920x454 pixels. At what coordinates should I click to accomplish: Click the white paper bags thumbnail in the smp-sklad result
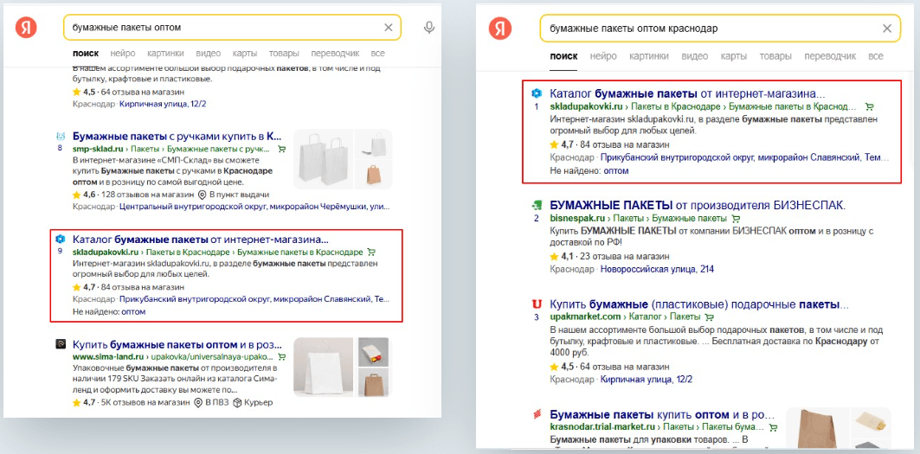(322, 160)
